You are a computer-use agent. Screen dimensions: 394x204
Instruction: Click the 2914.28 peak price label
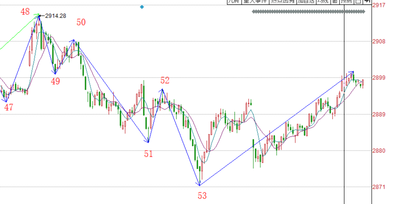[x=55, y=16]
